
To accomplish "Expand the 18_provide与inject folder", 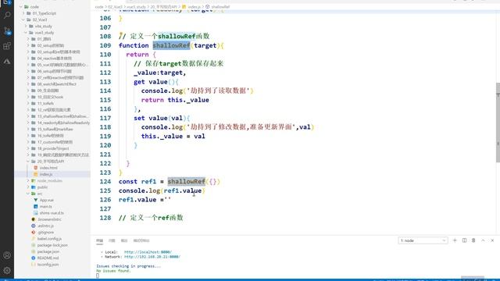I will pos(28,148).
